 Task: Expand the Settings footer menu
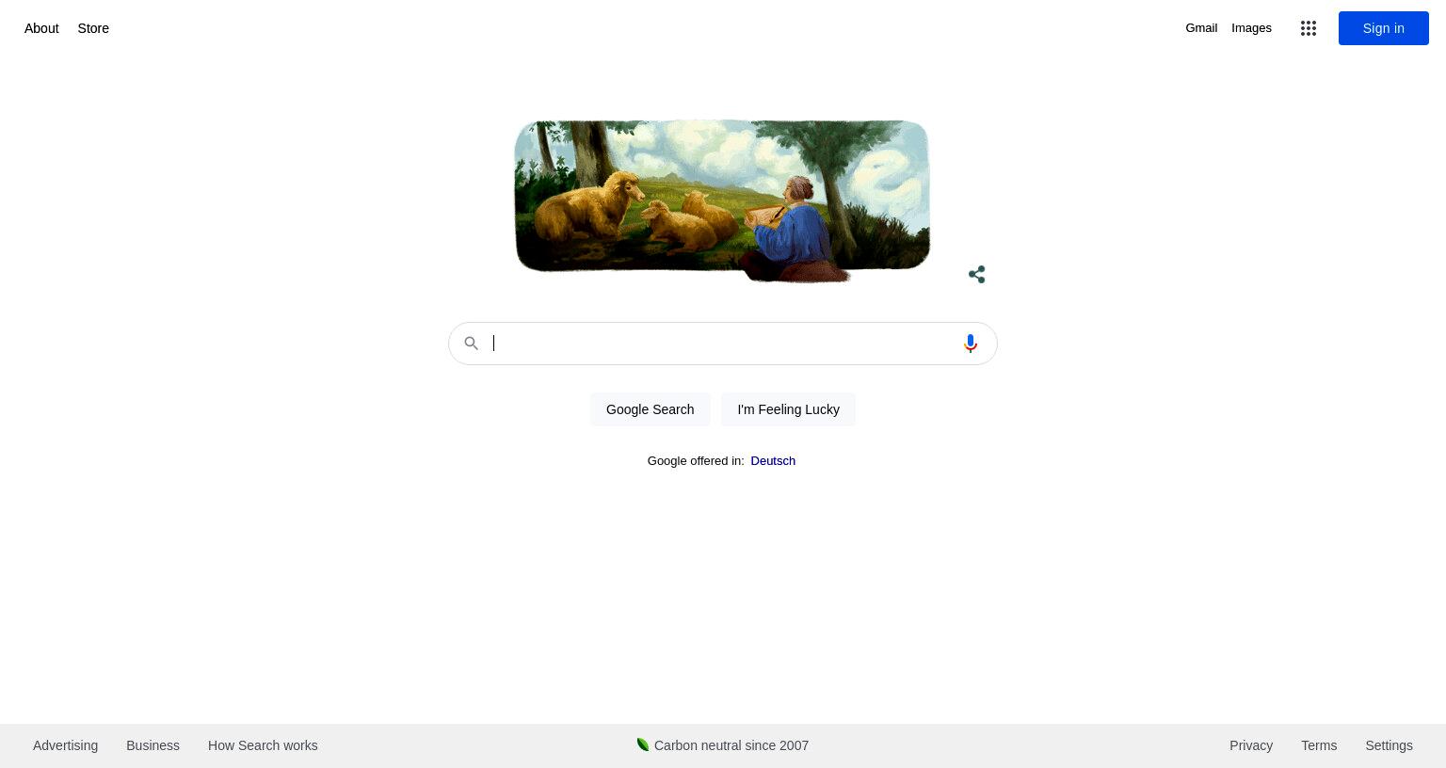coord(1389,745)
